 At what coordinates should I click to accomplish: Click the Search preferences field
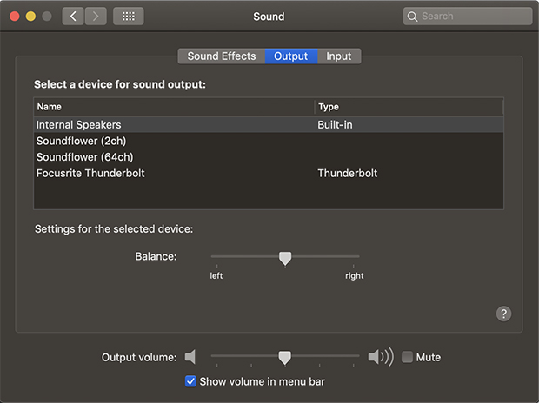[474, 17]
